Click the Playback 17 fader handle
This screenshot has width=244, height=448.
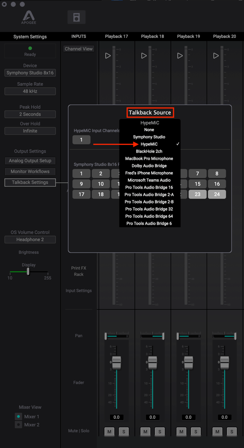tap(116, 362)
